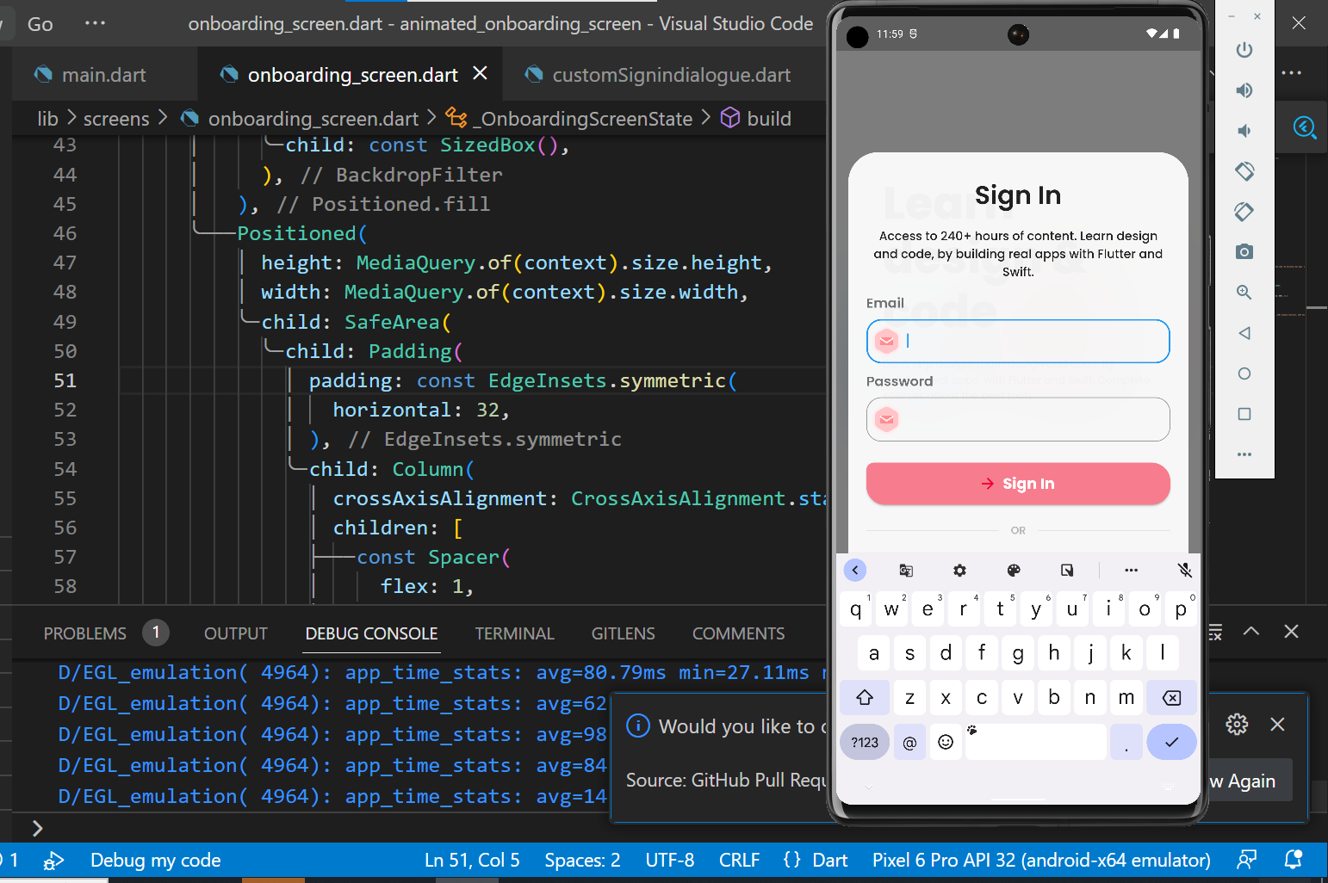Enable one-handed keyboard mode
Viewport: 1328px width, 883px height.
[x=1067, y=570]
